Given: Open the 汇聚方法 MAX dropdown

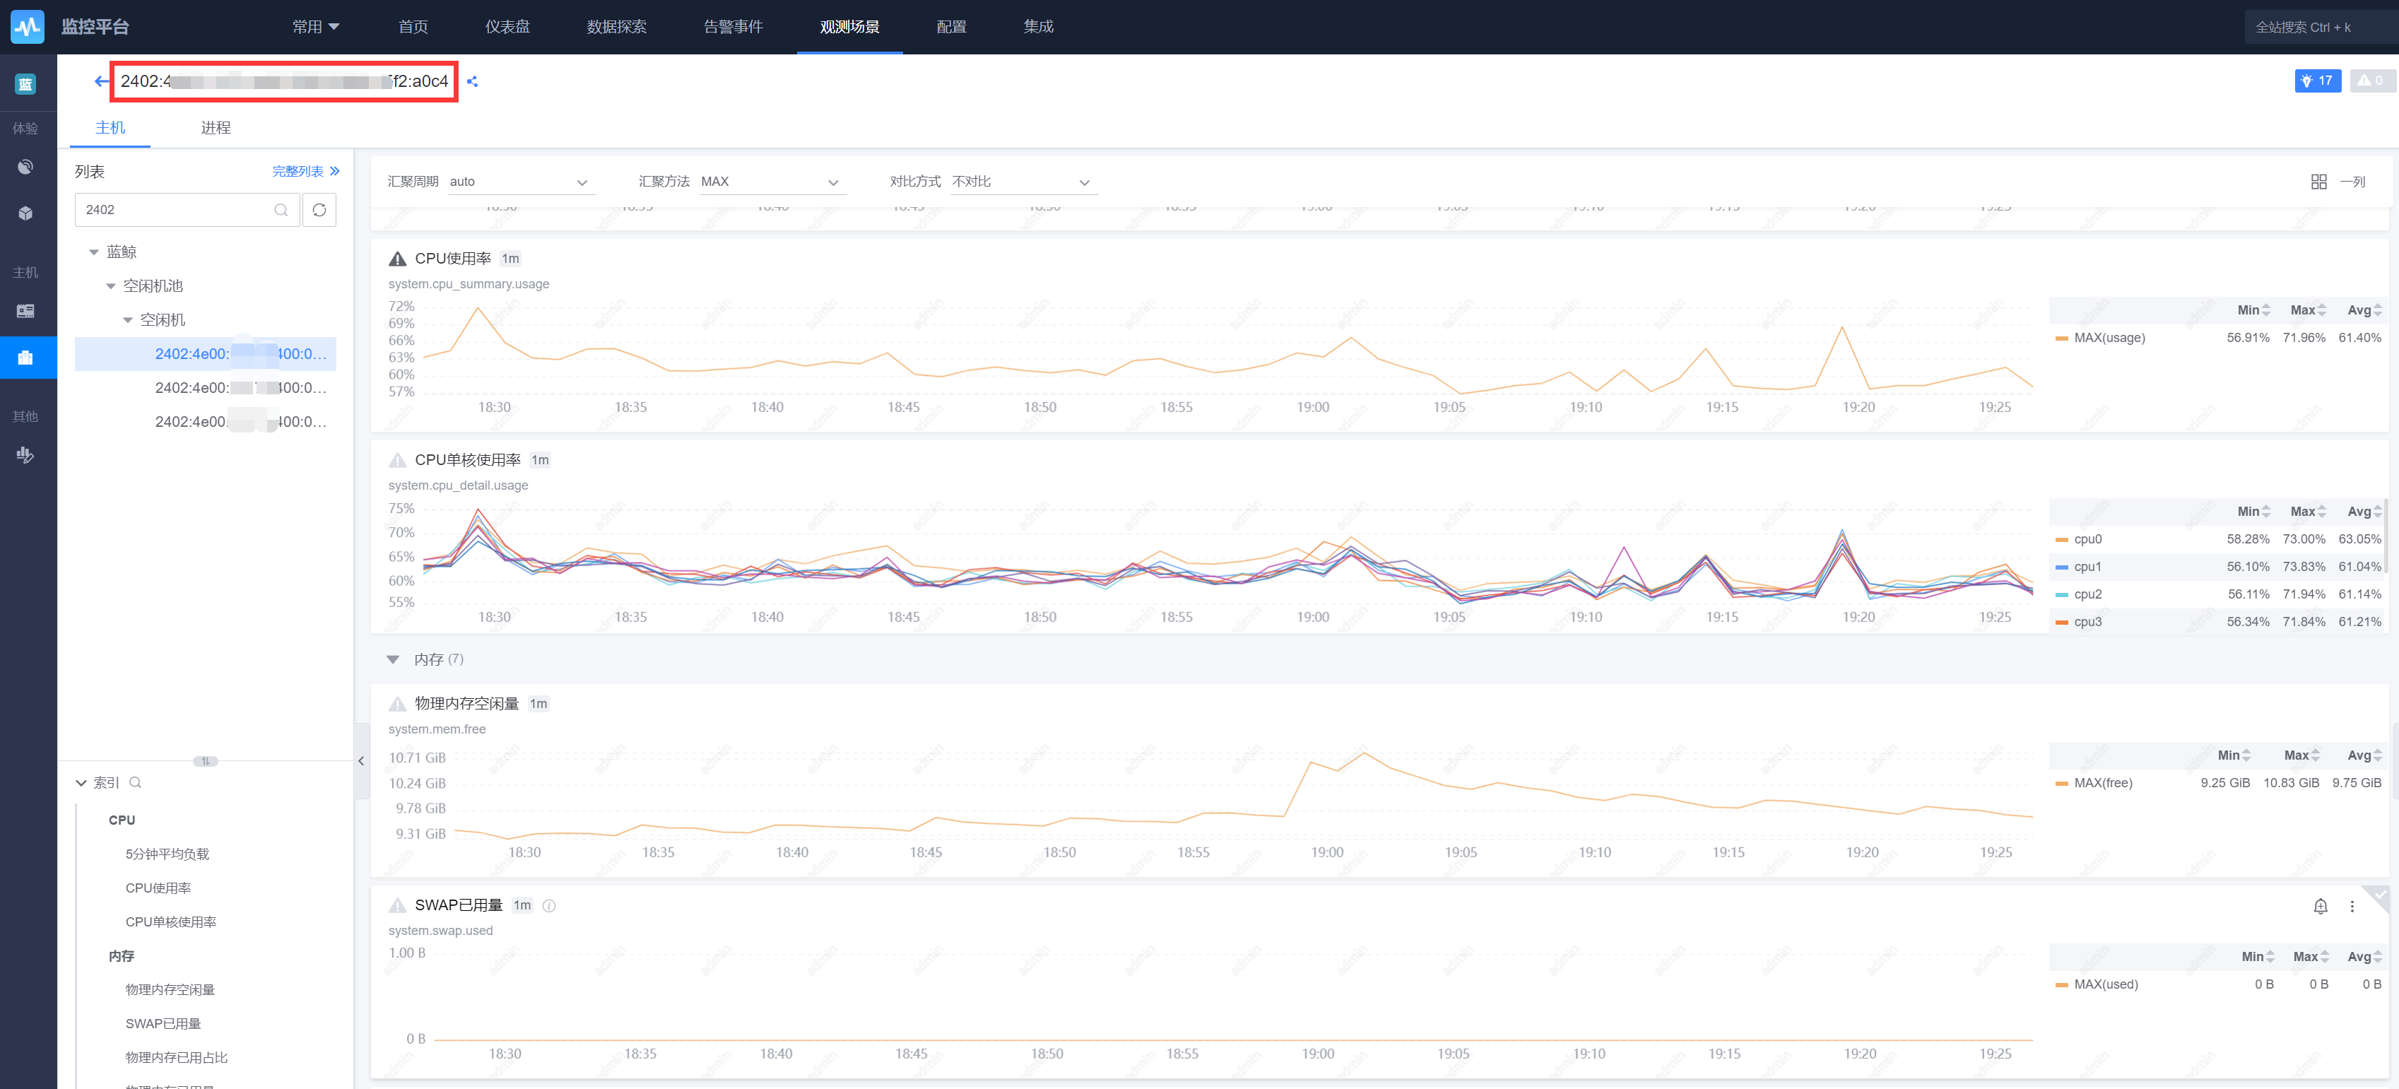Looking at the screenshot, I should pyautogui.click(x=770, y=182).
